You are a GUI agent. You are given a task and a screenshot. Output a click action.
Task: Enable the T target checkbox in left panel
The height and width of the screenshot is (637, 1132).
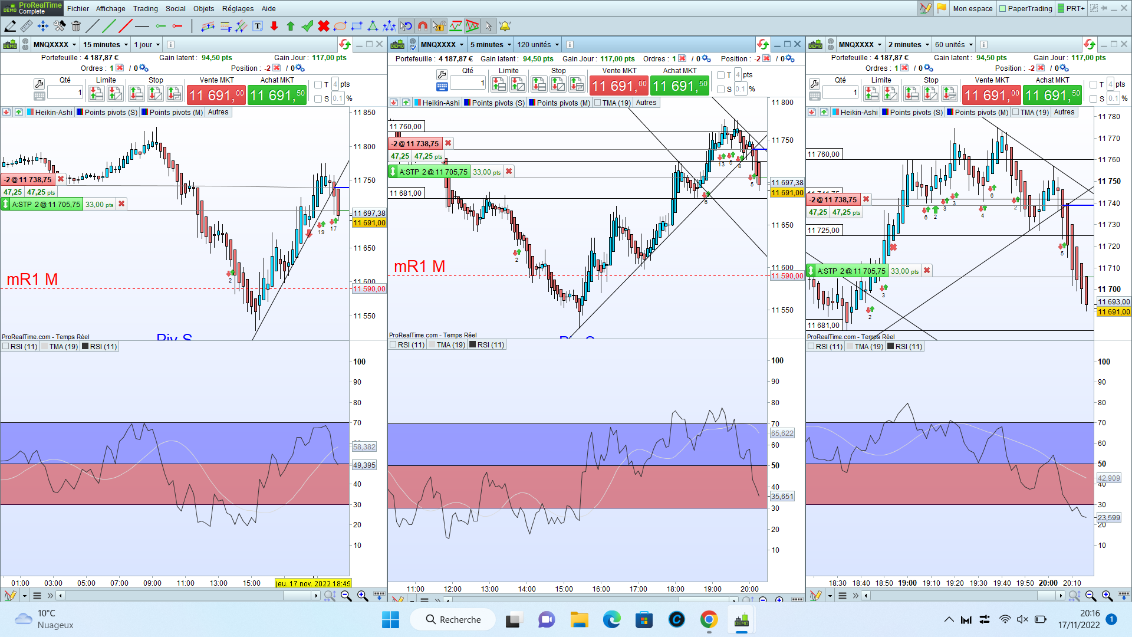pos(318,84)
